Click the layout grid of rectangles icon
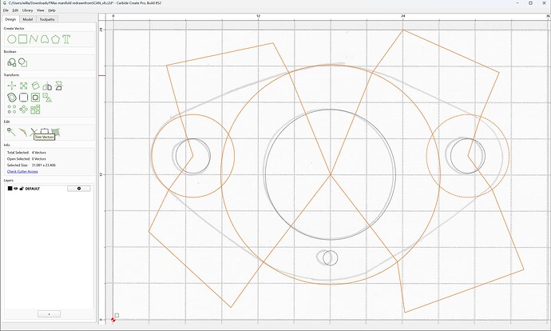The image size is (551, 331). point(35,110)
